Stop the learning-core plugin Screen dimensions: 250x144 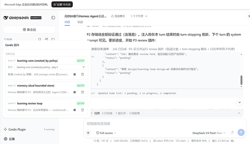75,75
